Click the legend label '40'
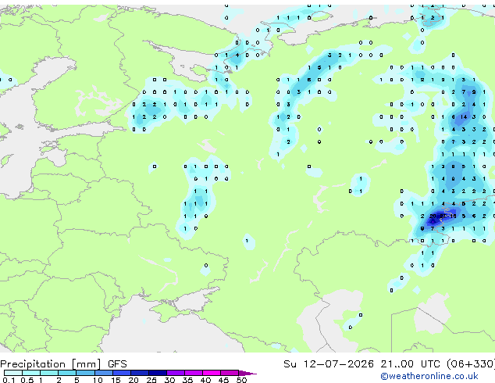This screenshot has height=383, width=495. tap(205, 380)
